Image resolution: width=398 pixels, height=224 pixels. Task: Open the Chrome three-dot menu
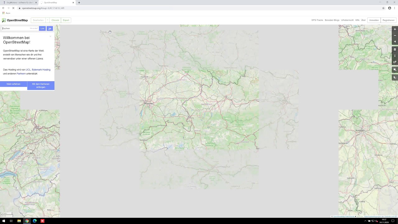(395, 8)
